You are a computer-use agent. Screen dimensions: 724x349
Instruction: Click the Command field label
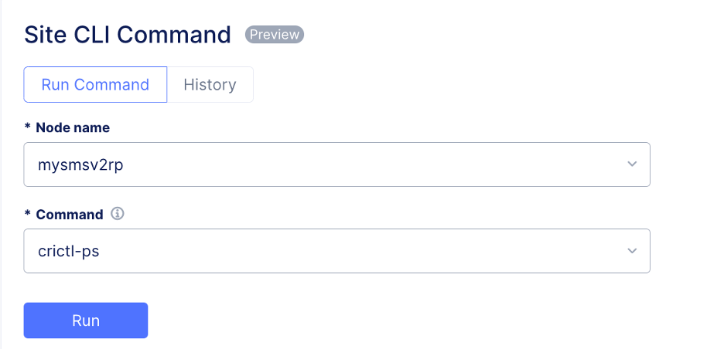69,215
